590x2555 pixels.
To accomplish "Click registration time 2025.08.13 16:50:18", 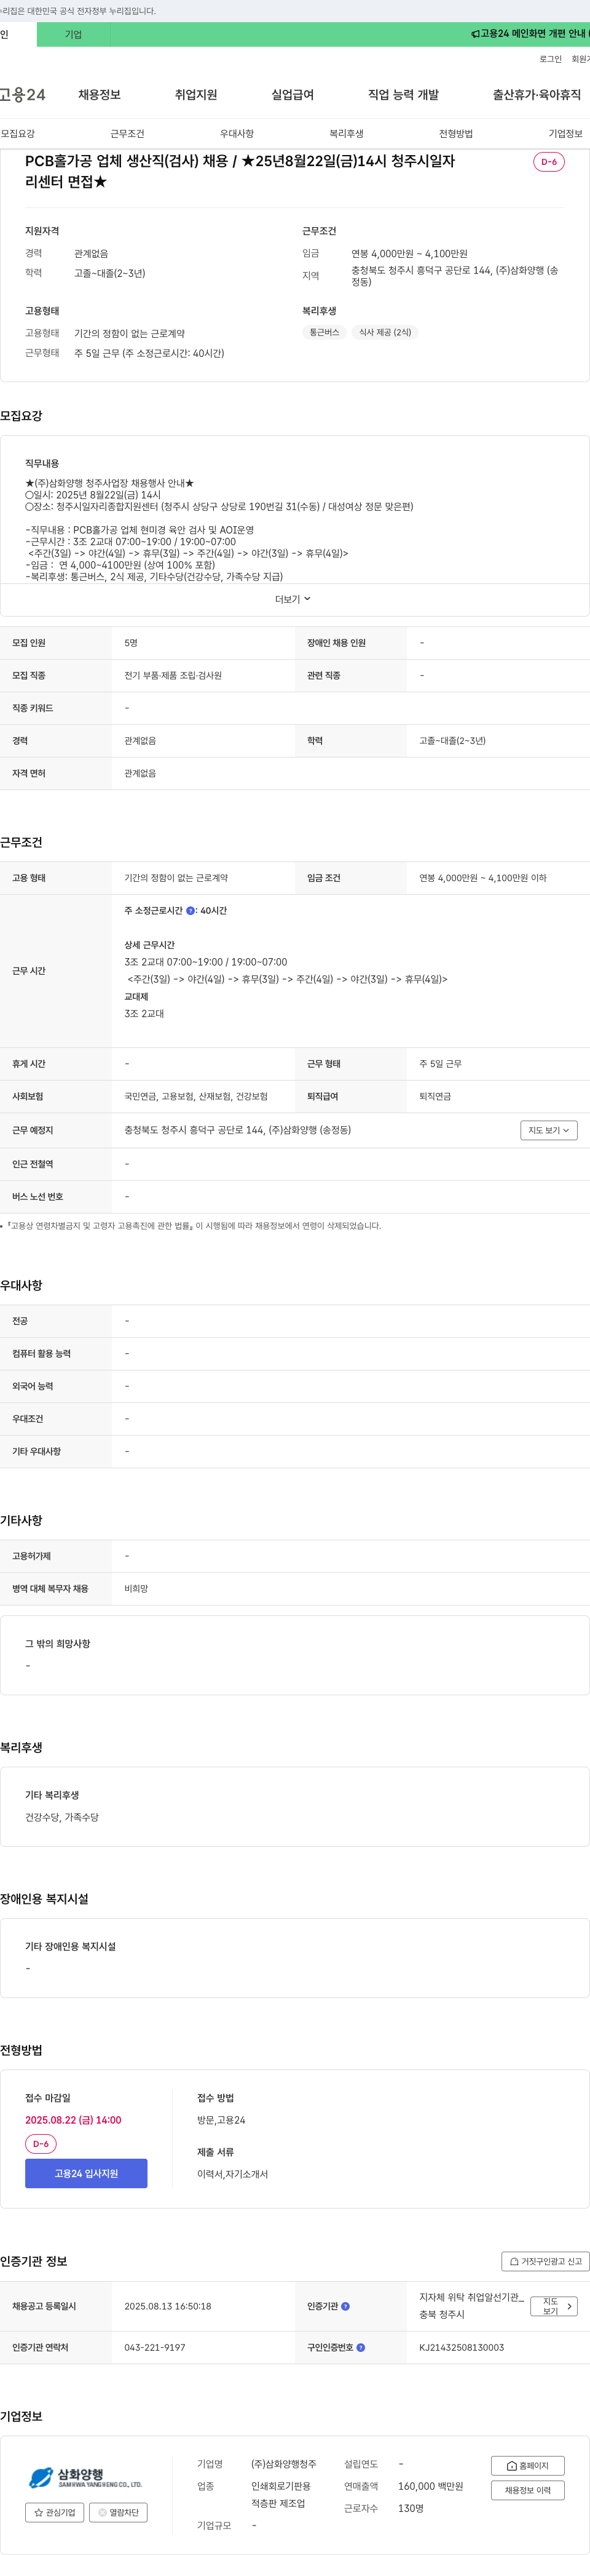I will click(x=167, y=2306).
